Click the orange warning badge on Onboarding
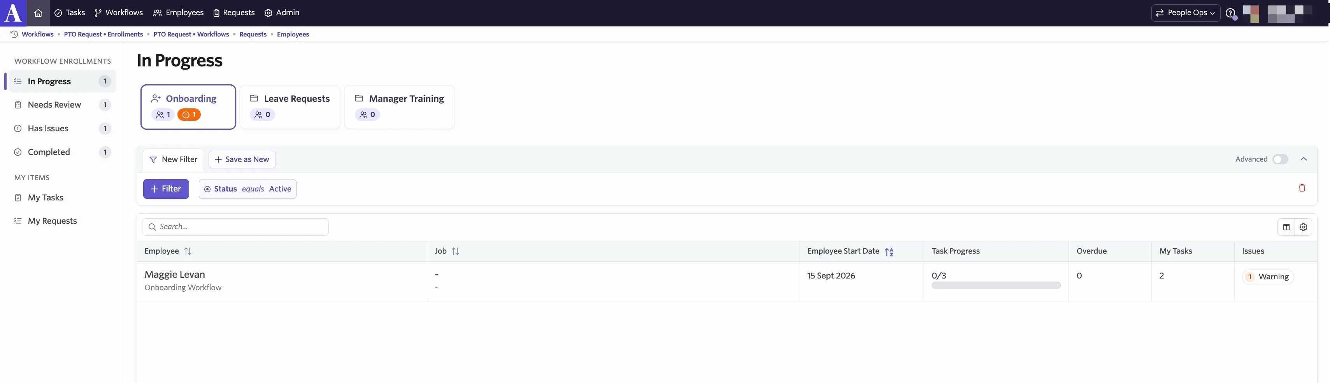Viewport: 1330px width, 383px height. (189, 115)
